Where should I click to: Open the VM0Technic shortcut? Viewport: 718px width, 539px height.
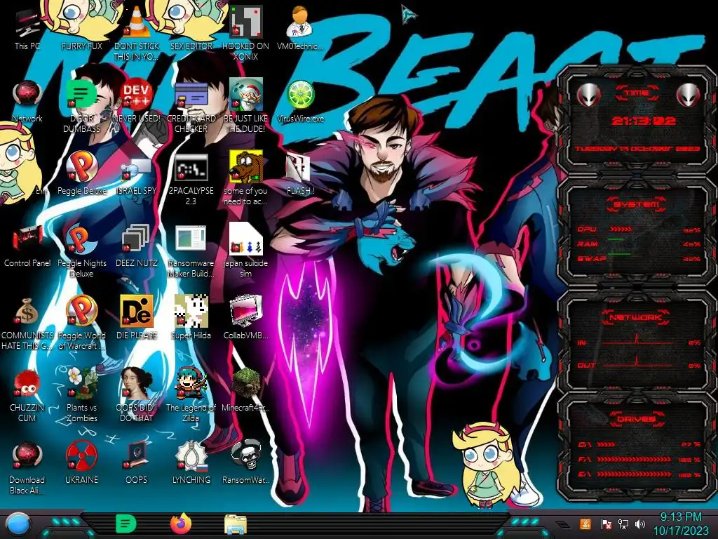300,23
